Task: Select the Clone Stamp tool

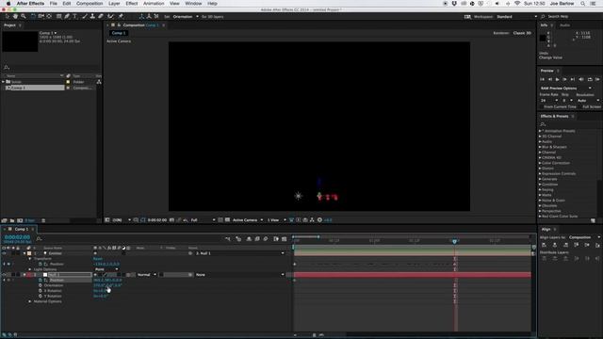Action: click(92, 17)
